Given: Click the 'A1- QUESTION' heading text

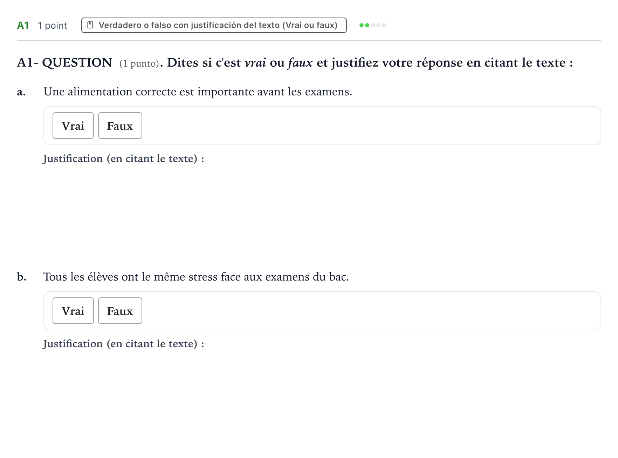Looking at the screenshot, I should tap(64, 62).
